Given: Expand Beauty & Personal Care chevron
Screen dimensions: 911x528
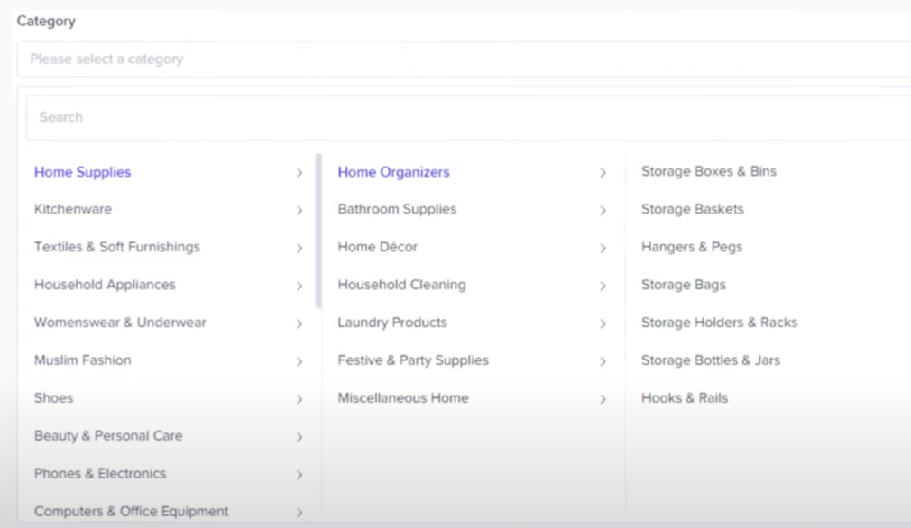Looking at the screenshot, I should click(299, 437).
